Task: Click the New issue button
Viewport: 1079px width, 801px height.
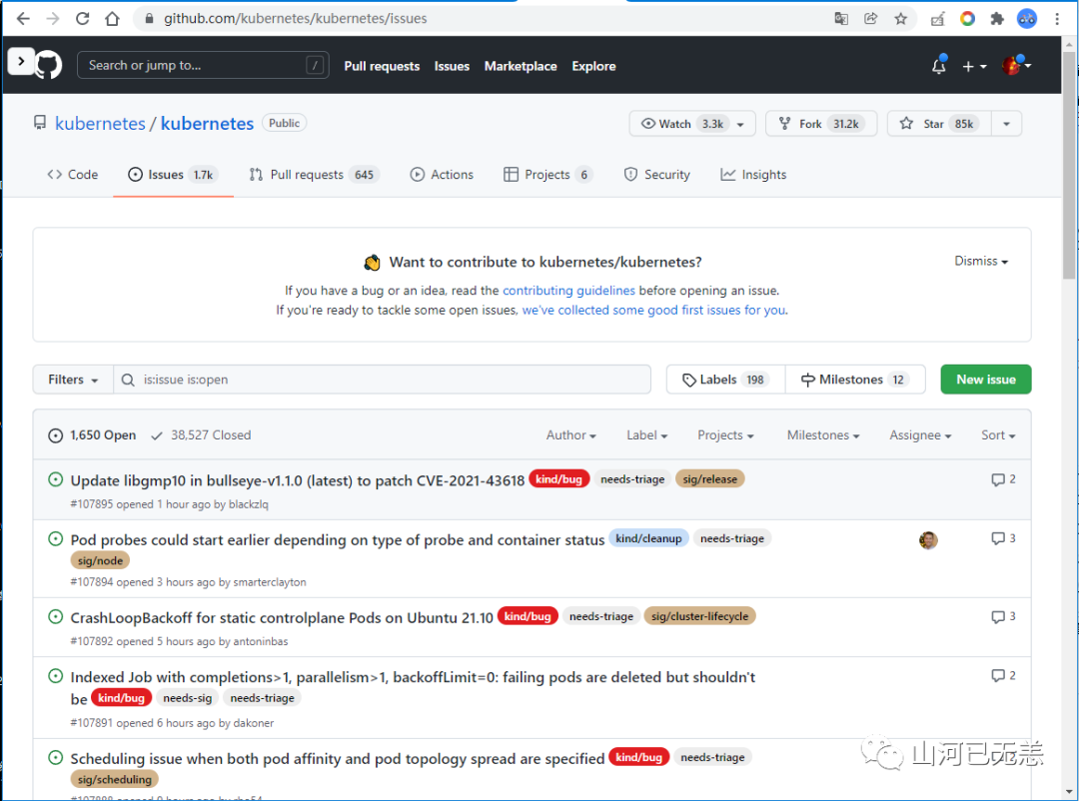Action: [985, 380]
